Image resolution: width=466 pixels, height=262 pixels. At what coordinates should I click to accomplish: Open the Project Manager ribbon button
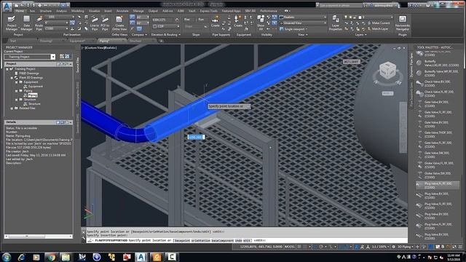(x=12, y=23)
